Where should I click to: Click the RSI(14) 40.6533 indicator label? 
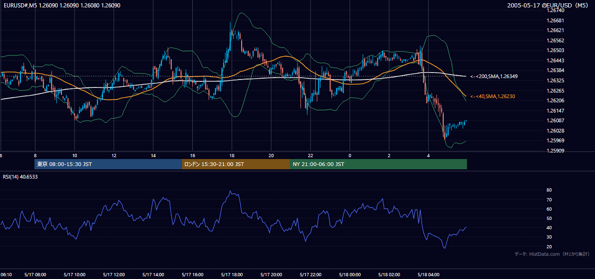pos(20,177)
